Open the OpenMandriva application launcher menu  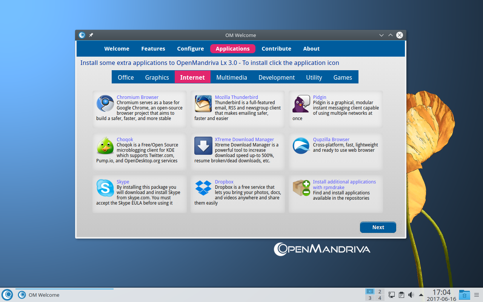(x=7, y=295)
